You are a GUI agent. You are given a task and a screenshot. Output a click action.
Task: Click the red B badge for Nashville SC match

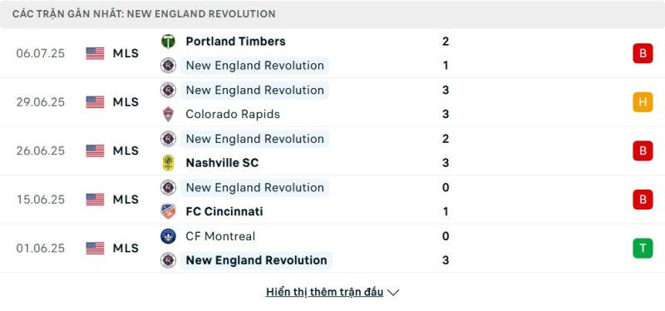[643, 151]
